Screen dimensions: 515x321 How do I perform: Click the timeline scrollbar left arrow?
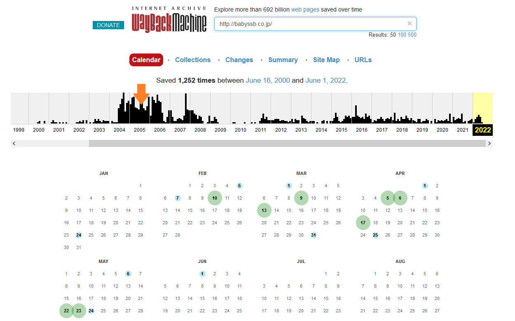14,144
